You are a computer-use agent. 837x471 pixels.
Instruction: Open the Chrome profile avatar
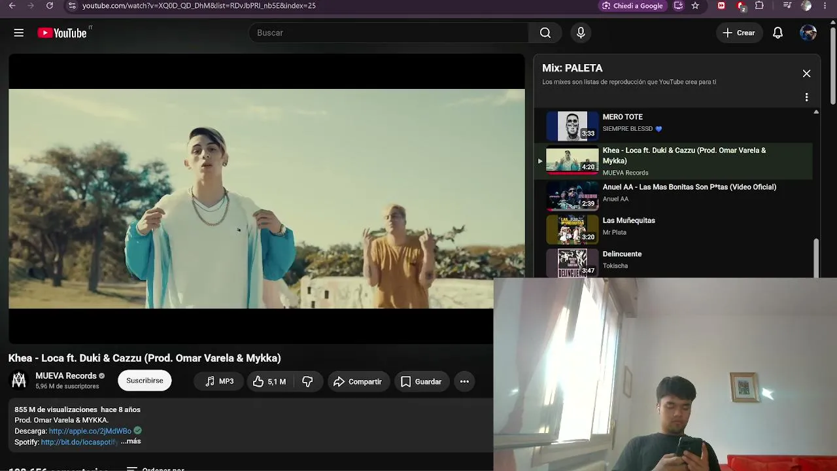pos(806,6)
